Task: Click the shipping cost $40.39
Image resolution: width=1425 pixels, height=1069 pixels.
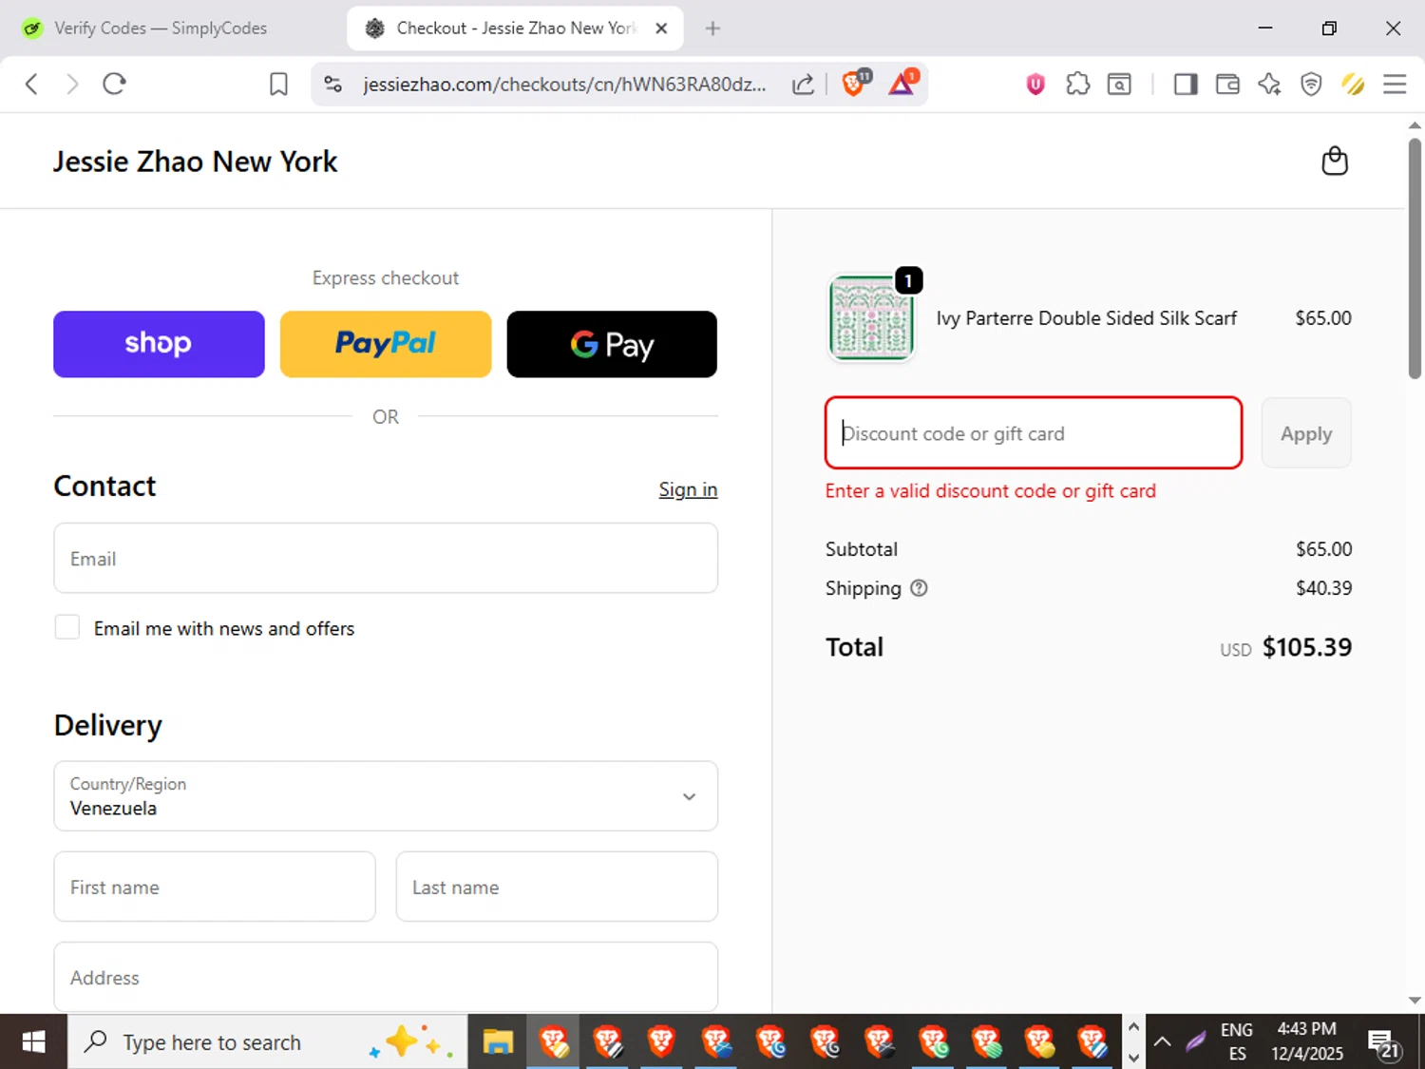Action: click(x=1324, y=588)
